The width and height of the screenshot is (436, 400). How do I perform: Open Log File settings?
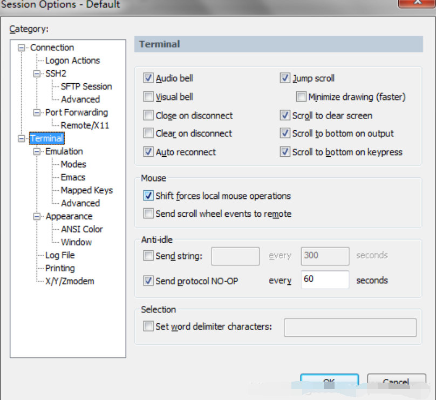[x=60, y=256]
